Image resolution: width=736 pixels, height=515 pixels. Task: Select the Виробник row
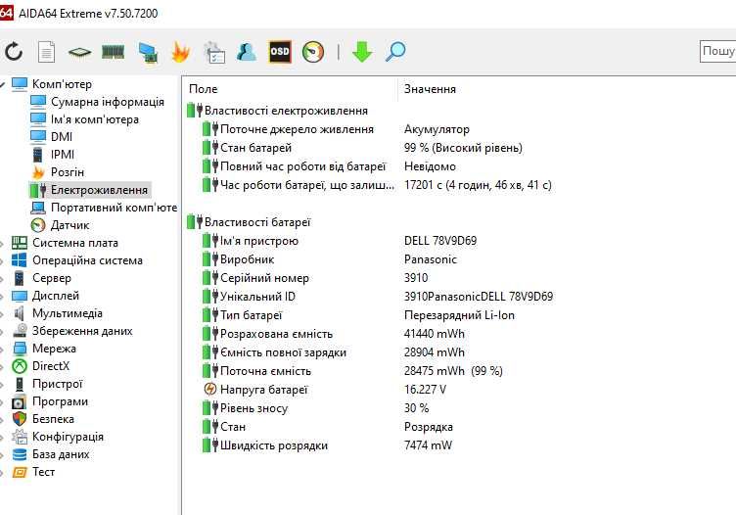coord(329,259)
